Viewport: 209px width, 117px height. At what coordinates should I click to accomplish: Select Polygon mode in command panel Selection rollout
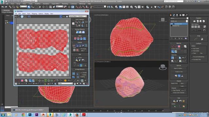179,46
